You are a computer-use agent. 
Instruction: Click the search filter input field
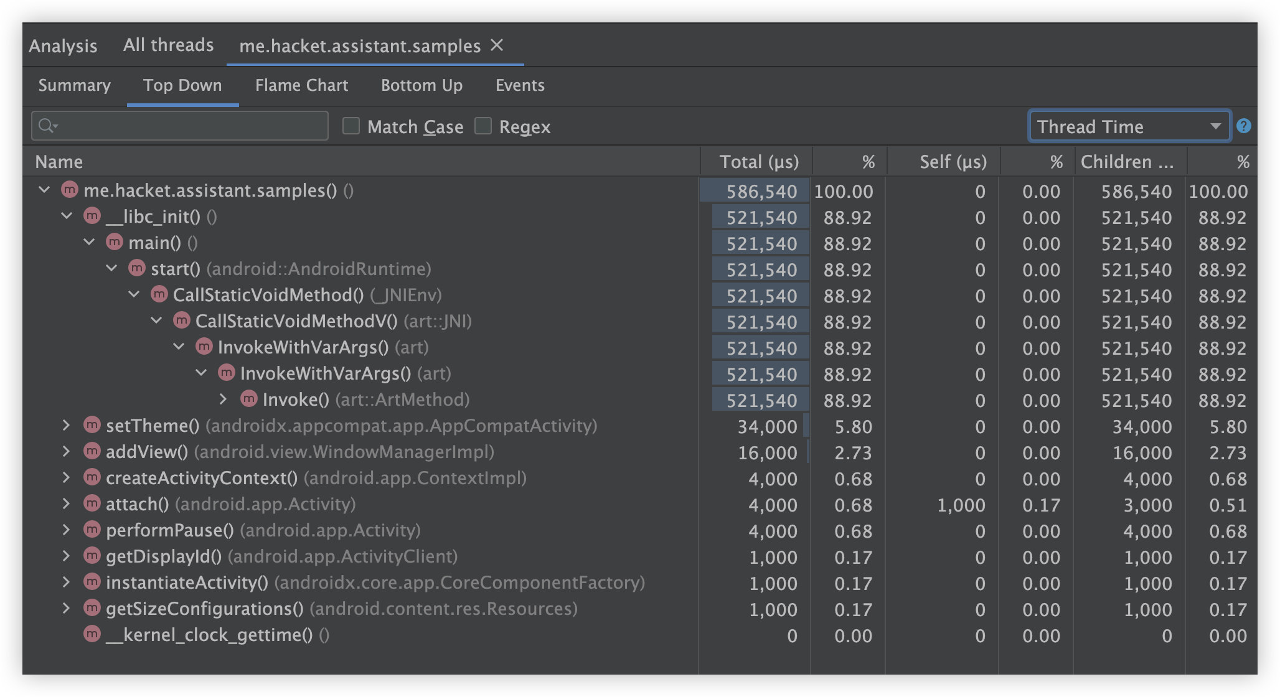coord(193,126)
